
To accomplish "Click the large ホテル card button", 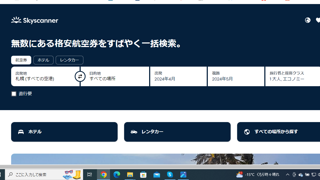I will point(64,132).
